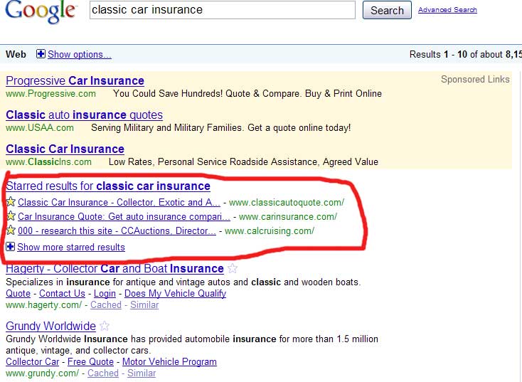Click www.classicautoquote.com/ URL text
The height and width of the screenshot is (382, 522).
(287, 203)
